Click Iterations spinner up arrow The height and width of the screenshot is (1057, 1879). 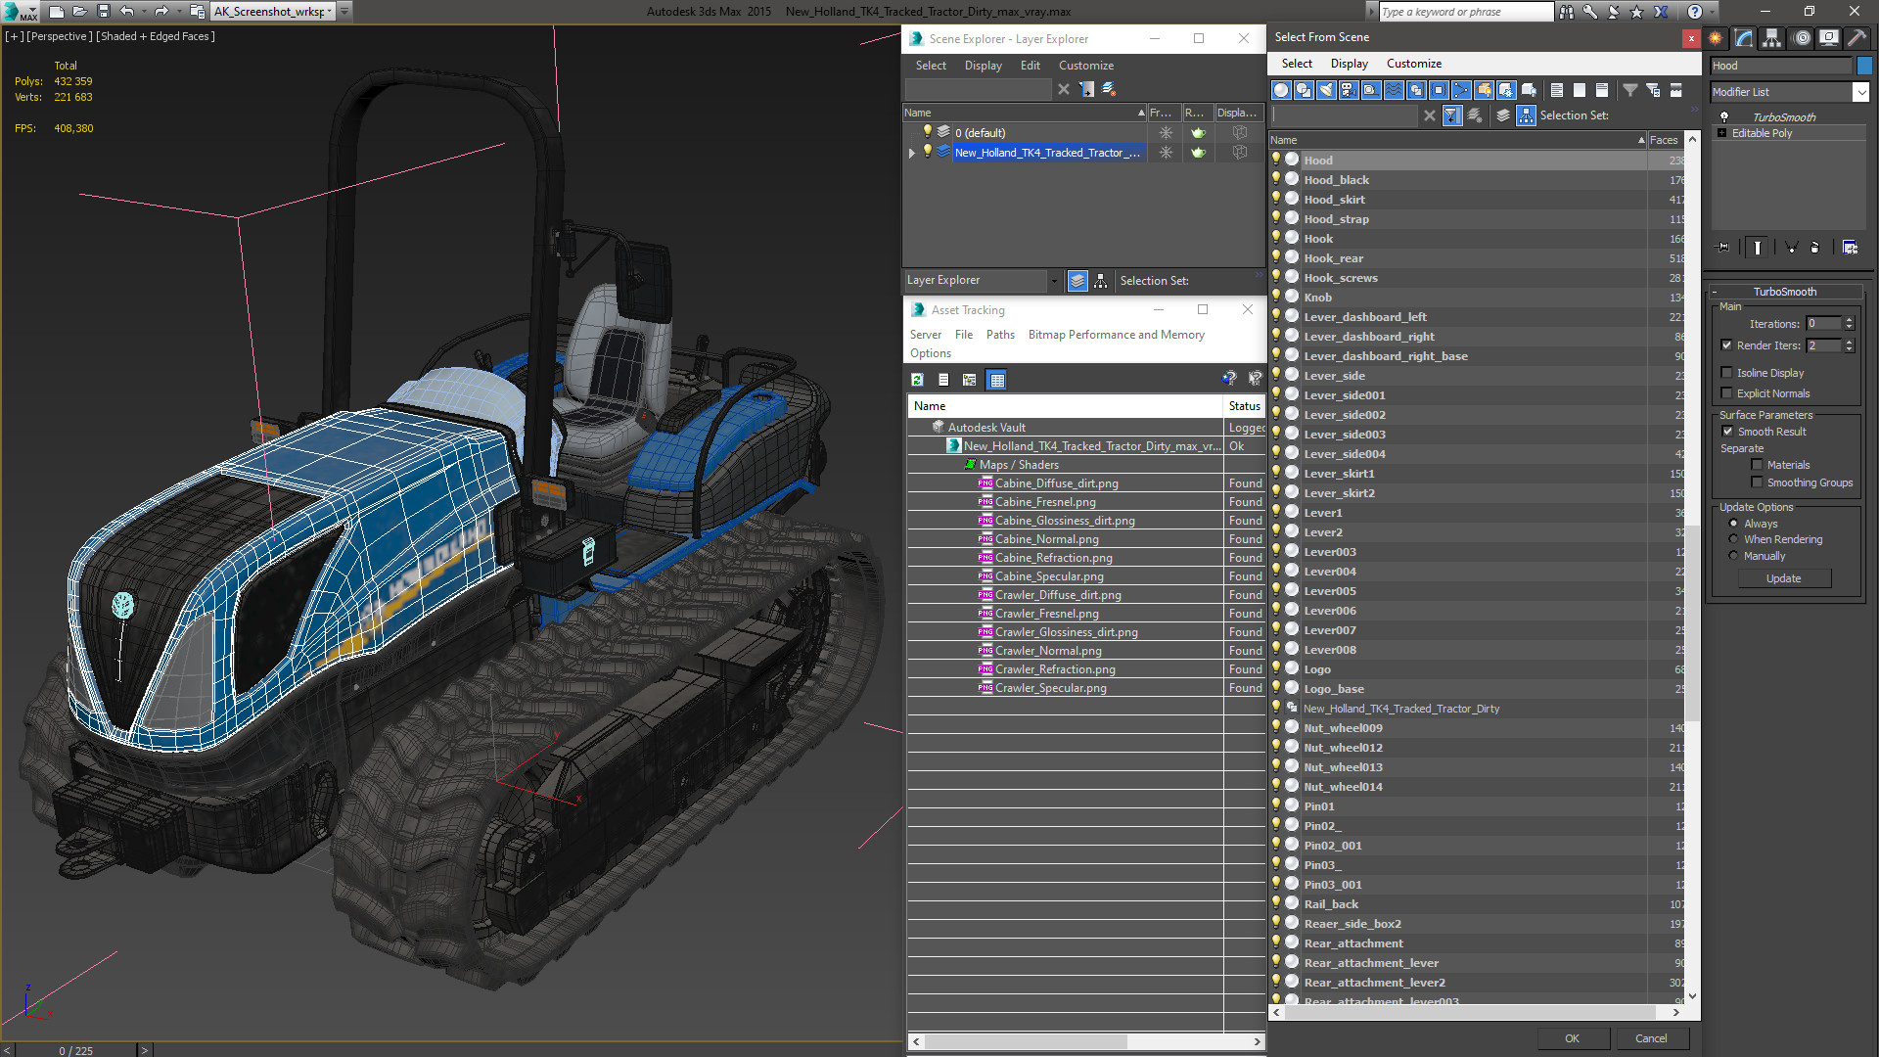(x=1849, y=320)
